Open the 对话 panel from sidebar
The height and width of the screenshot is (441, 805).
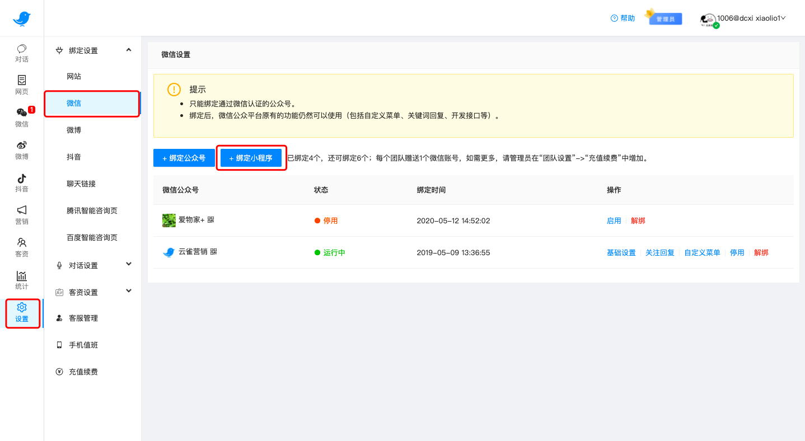[x=21, y=53]
